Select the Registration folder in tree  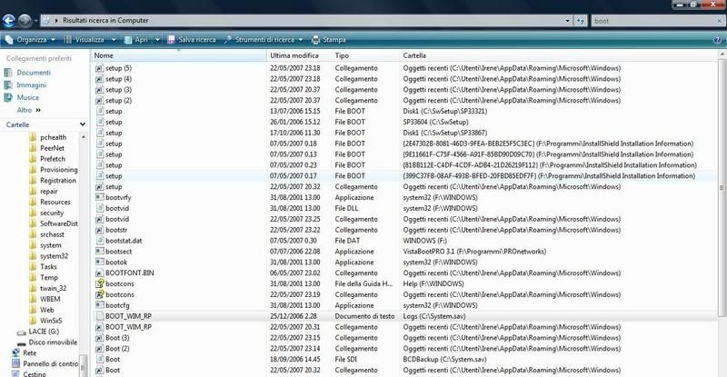(53, 181)
